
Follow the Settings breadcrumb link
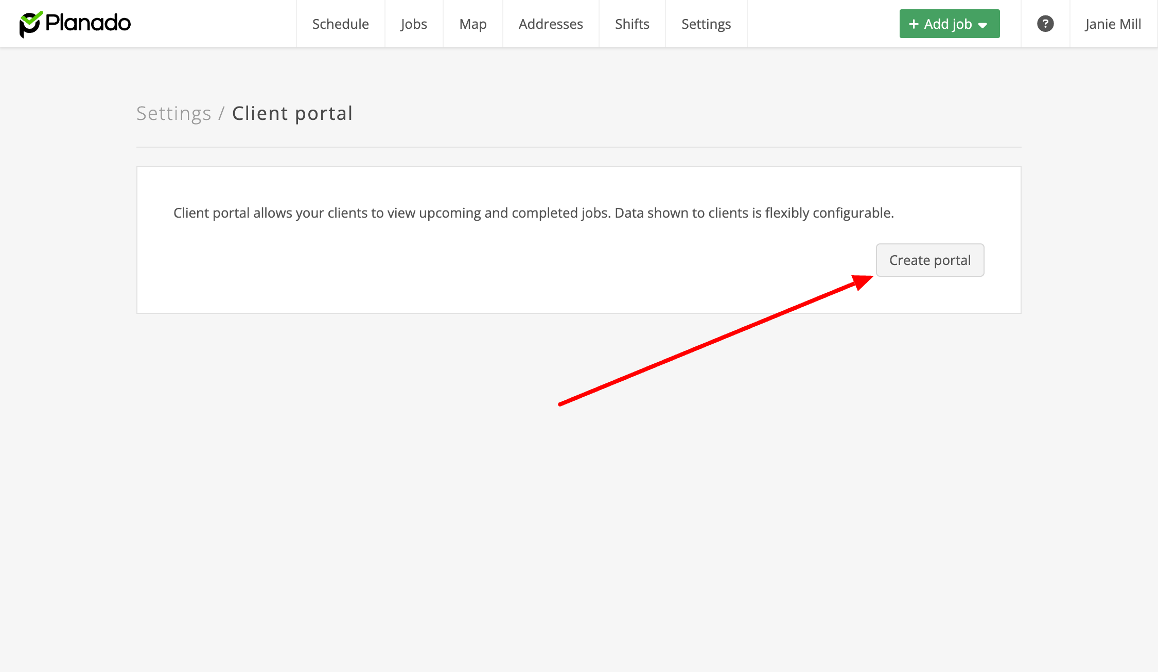(x=173, y=113)
